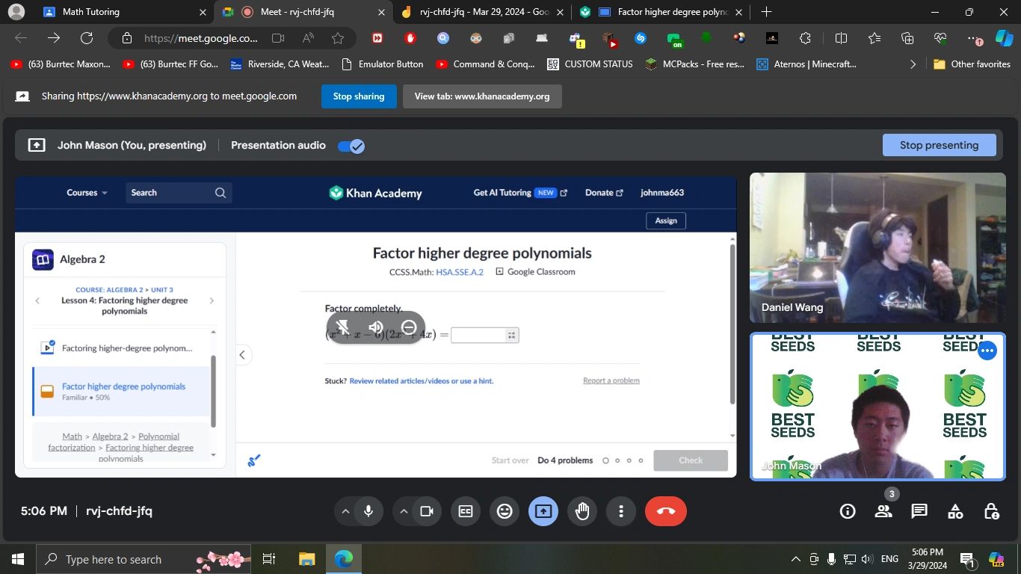Screen dimensions: 1021x574
Task: Turn the camera on or off
Action: click(x=427, y=511)
